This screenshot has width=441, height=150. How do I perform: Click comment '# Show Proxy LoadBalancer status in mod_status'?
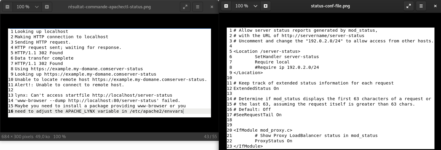pyautogui.click(x=316, y=135)
